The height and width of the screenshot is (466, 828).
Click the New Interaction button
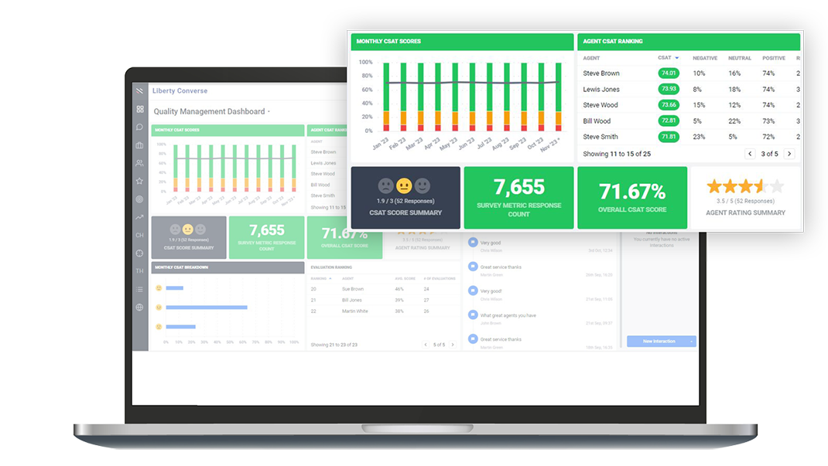coord(659,341)
